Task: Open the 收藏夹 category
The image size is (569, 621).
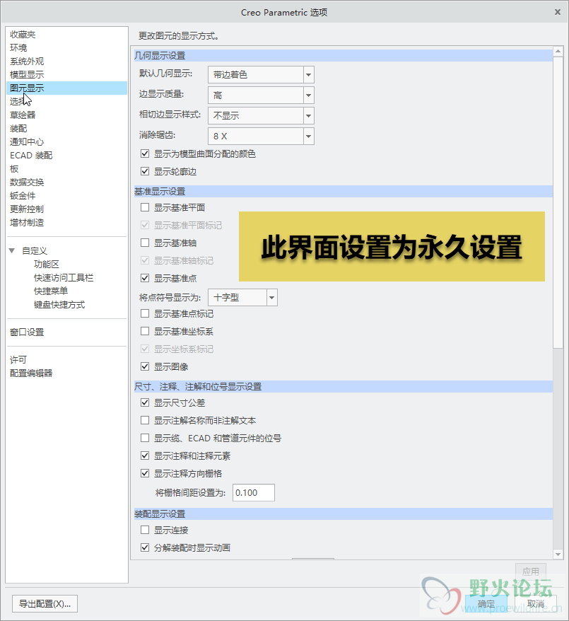Action: (x=23, y=35)
